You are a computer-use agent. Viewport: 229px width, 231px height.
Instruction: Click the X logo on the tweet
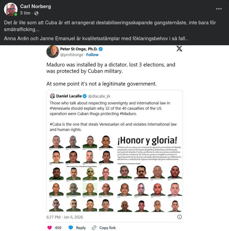(179, 49)
